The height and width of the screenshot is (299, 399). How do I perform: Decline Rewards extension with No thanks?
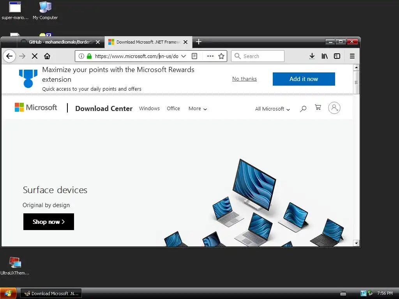244,79
